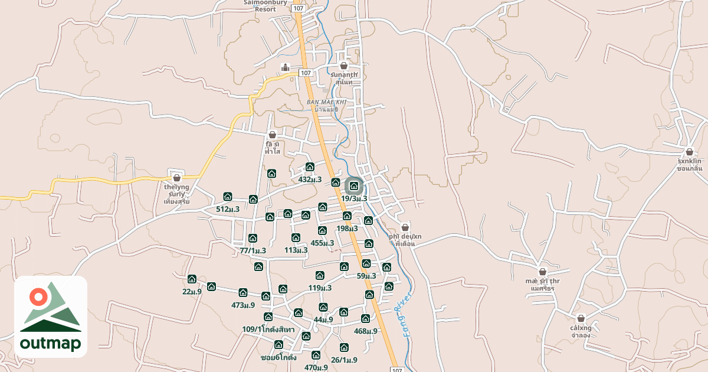Select the 59ม.3 house marker

pos(366,263)
